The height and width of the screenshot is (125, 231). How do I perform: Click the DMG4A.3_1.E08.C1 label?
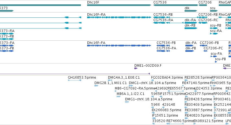pyautogui.click(x=124, y=78)
